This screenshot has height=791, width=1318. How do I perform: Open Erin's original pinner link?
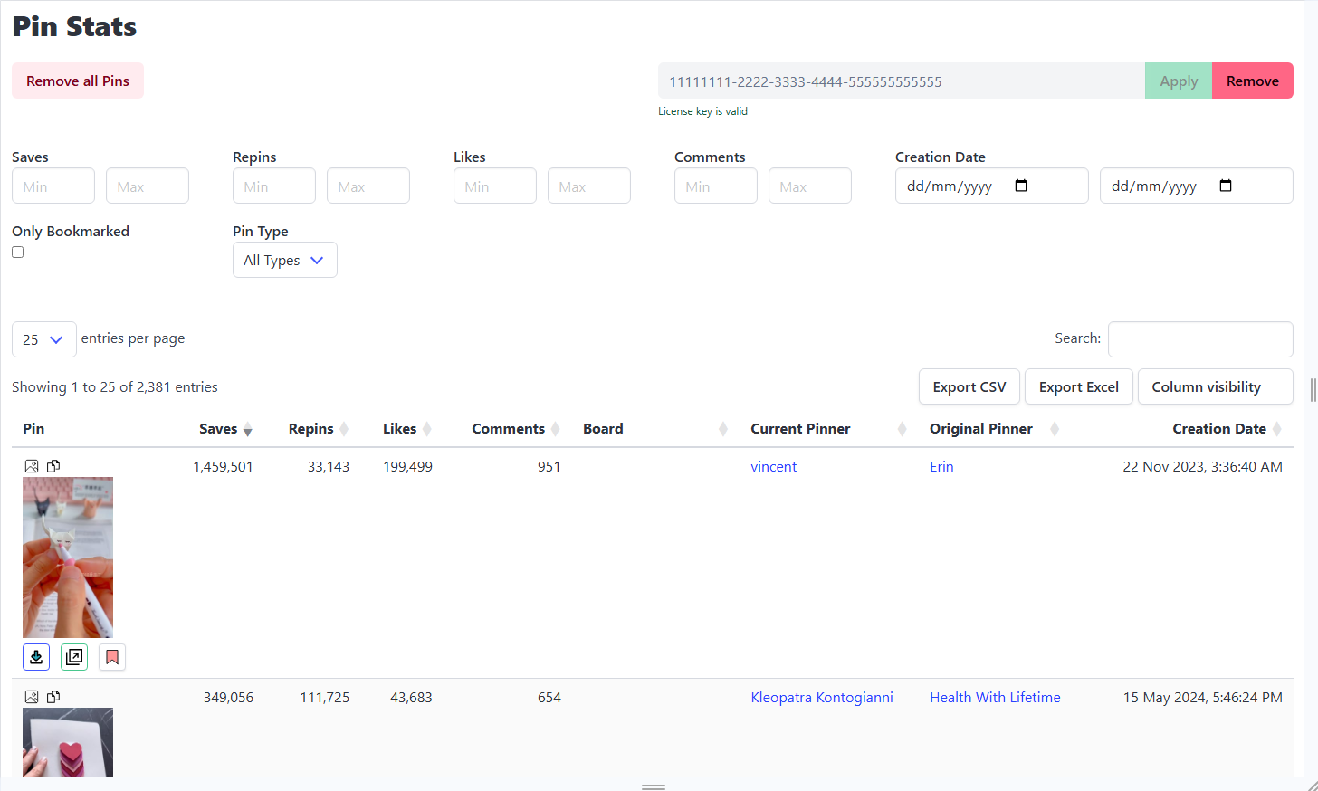[941, 467]
